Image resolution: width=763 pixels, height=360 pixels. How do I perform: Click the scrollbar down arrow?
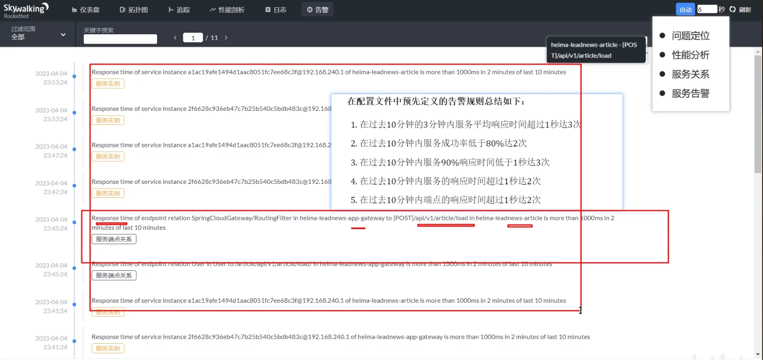pyautogui.click(x=758, y=355)
